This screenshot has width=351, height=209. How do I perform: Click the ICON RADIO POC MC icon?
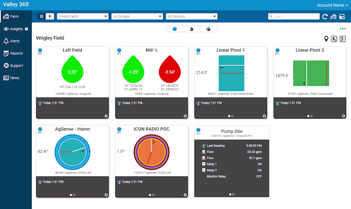click(x=119, y=130)
